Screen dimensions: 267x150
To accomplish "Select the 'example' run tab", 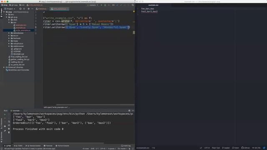I will (16, 111).
